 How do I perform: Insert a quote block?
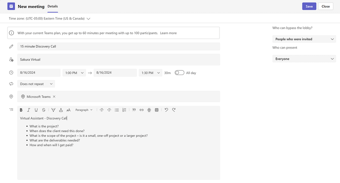(x=134, y=110)
